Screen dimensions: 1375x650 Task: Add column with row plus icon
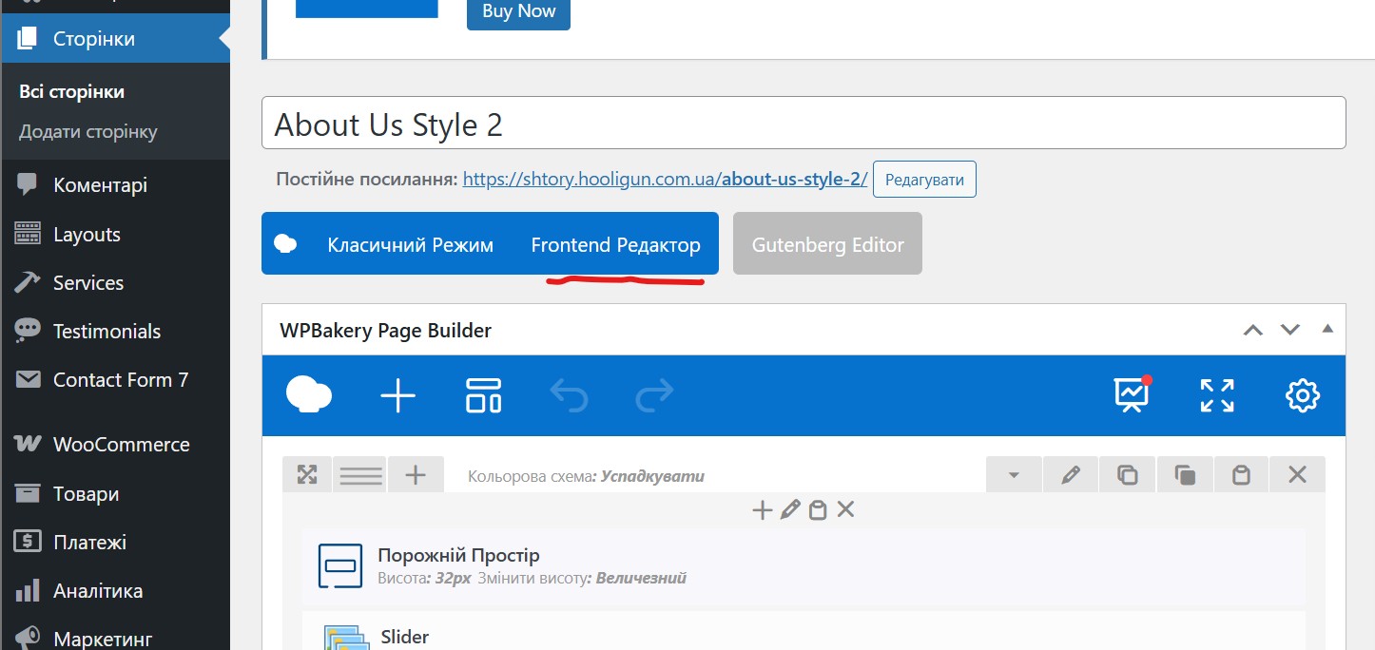(416, 474)
